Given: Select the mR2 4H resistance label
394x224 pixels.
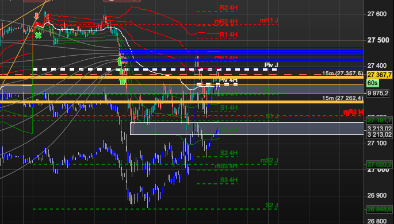Looking at the screenshot, I should coord(226,22).
